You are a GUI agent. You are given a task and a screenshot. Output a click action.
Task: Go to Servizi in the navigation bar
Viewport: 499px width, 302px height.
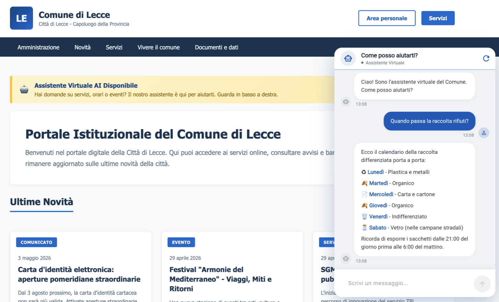[114, 47]
